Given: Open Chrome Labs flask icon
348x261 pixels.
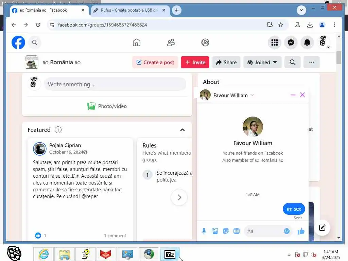Looking at the screenshot, I should tap(298, 25).
